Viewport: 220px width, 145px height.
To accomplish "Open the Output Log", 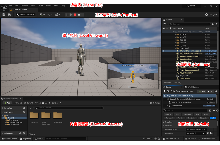I will click(x=26, y=139).
